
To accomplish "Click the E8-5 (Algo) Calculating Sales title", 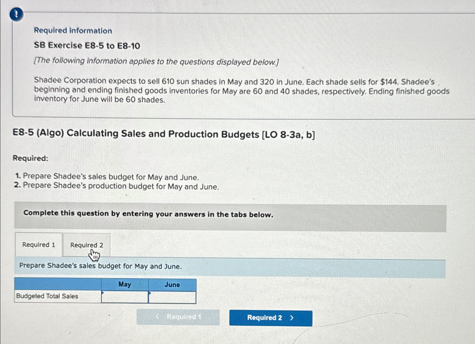I will point(164,134).
